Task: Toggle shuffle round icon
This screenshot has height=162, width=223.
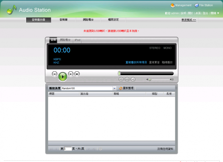Action: [x=133, y=80]
